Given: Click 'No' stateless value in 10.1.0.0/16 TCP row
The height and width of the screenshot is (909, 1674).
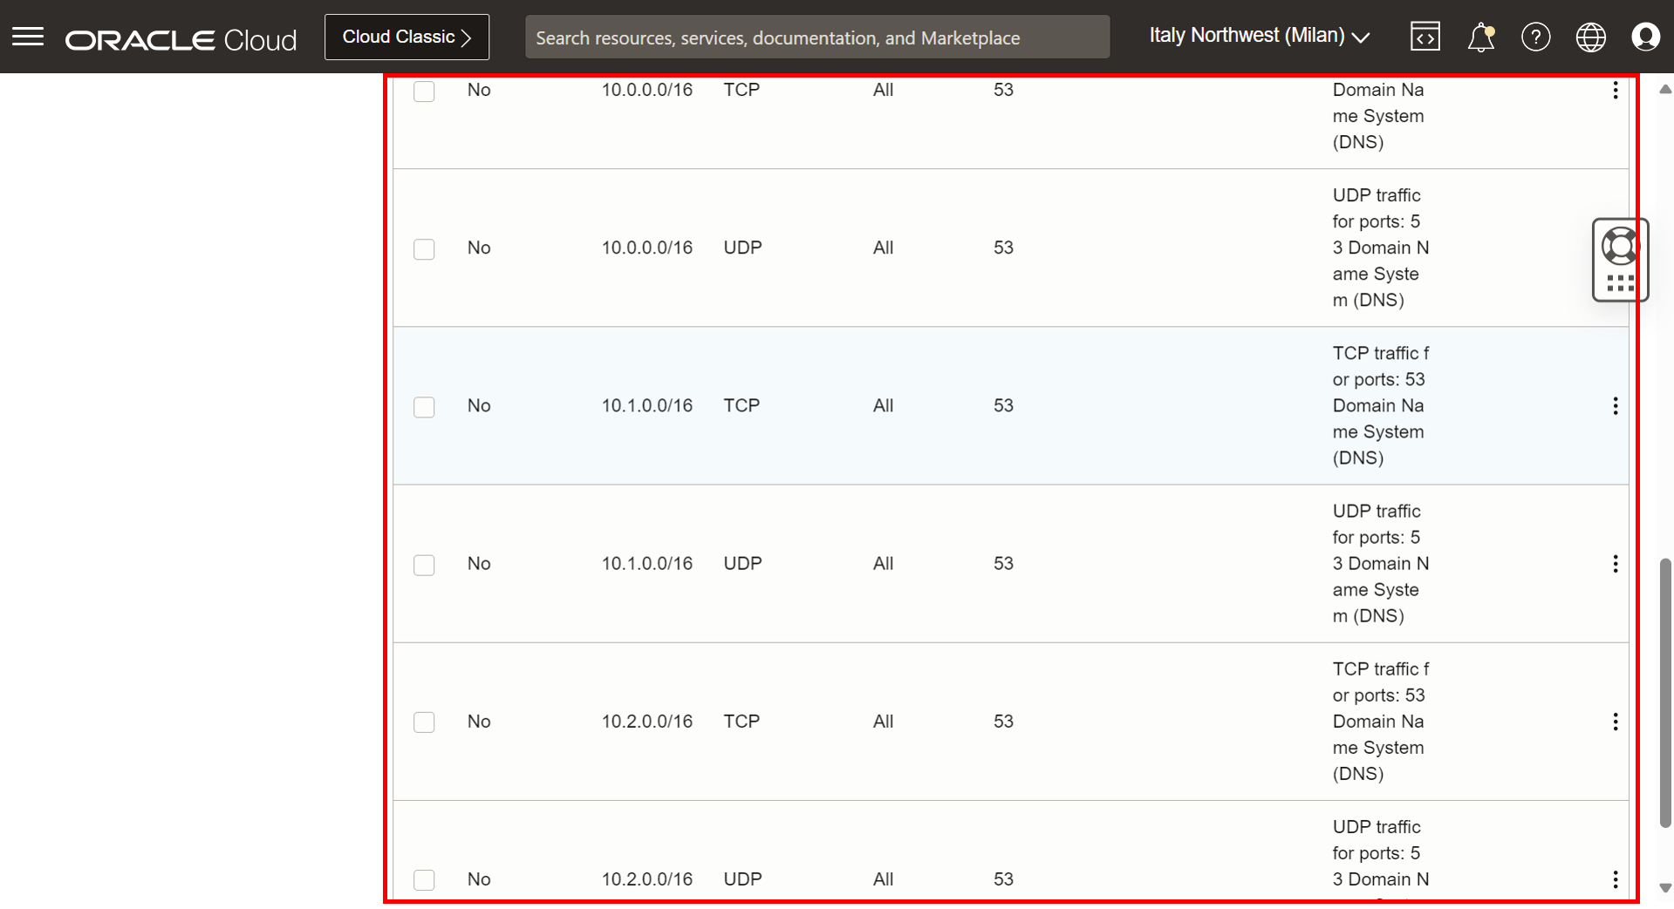Looking at the screenshot, I should (479, 405).
